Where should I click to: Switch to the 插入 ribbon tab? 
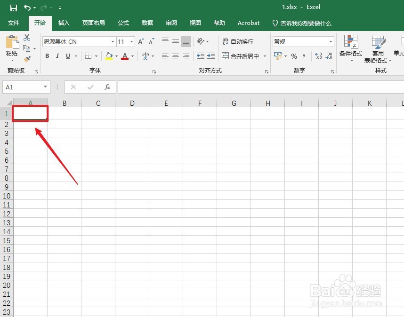pos(64,23)
